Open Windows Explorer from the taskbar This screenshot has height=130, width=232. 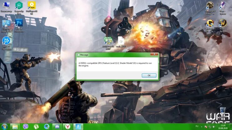coord(15,127)
